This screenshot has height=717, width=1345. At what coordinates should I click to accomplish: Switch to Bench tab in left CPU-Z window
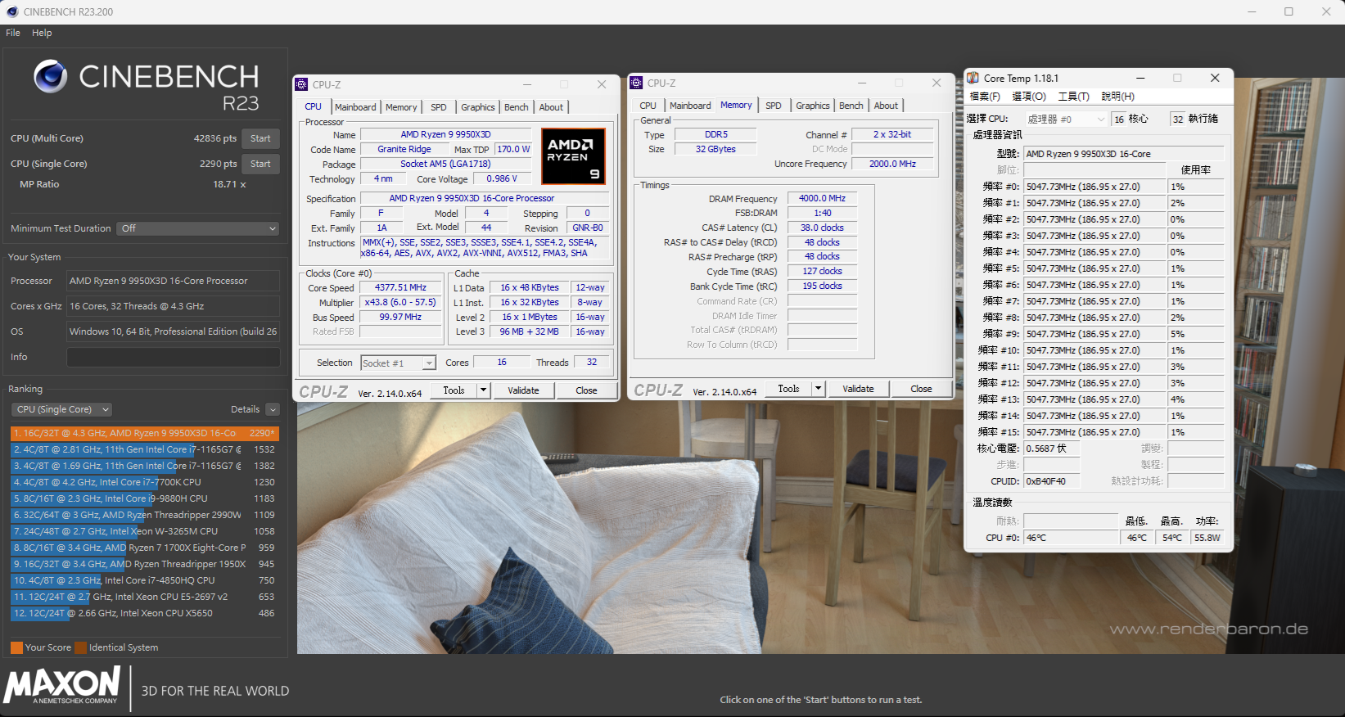pyautogui.click(x=516, y=107)
